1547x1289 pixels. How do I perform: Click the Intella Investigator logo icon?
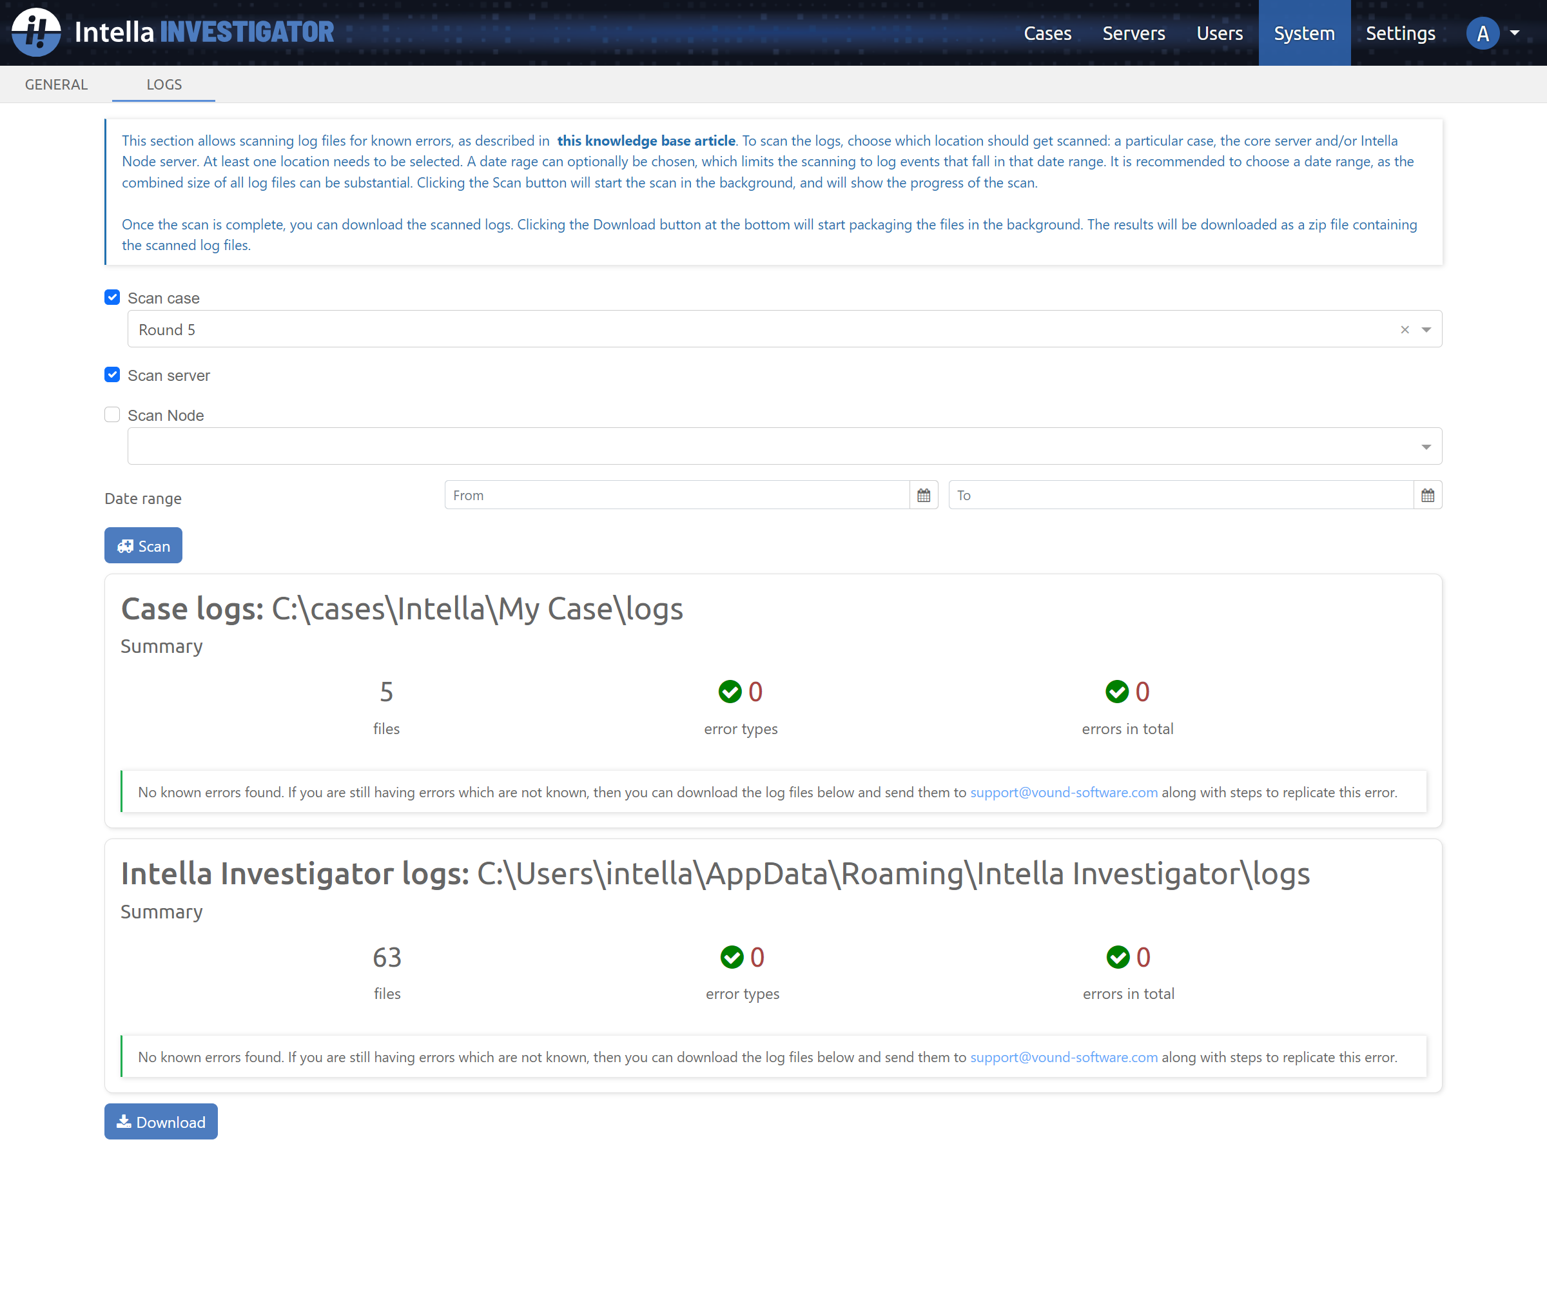36,32
